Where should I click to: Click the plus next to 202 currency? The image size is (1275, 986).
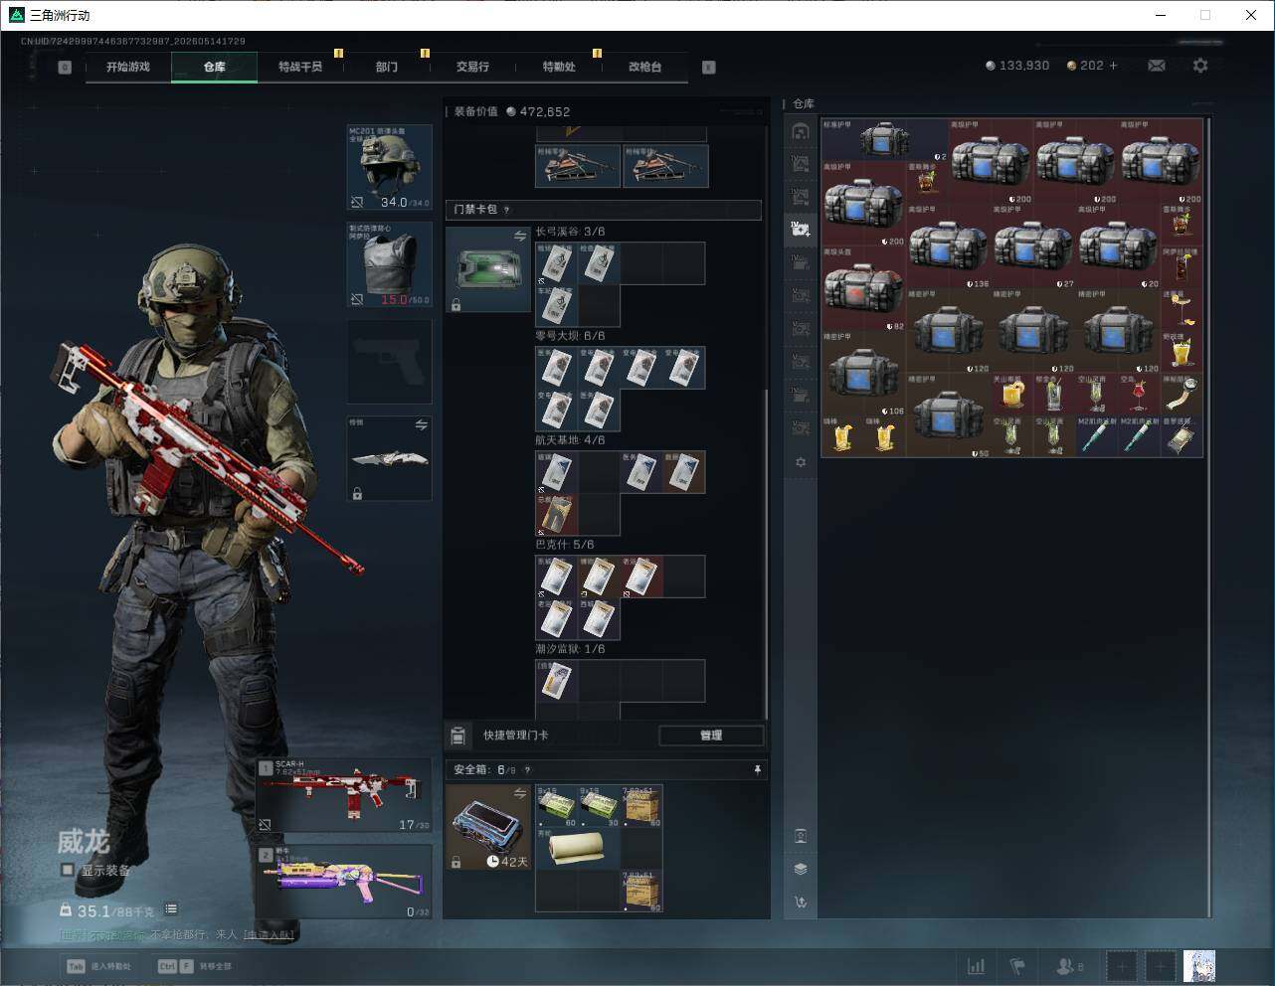(x=1113, y=66)
